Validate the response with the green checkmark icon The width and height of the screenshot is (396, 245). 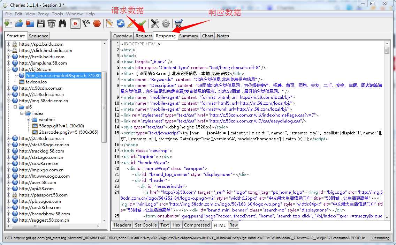pos(142,23)
